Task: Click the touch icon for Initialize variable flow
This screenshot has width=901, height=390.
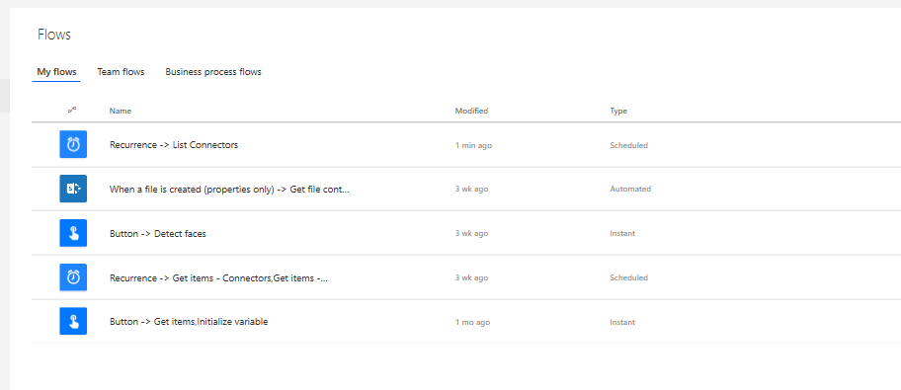Action: click(73, 321)
